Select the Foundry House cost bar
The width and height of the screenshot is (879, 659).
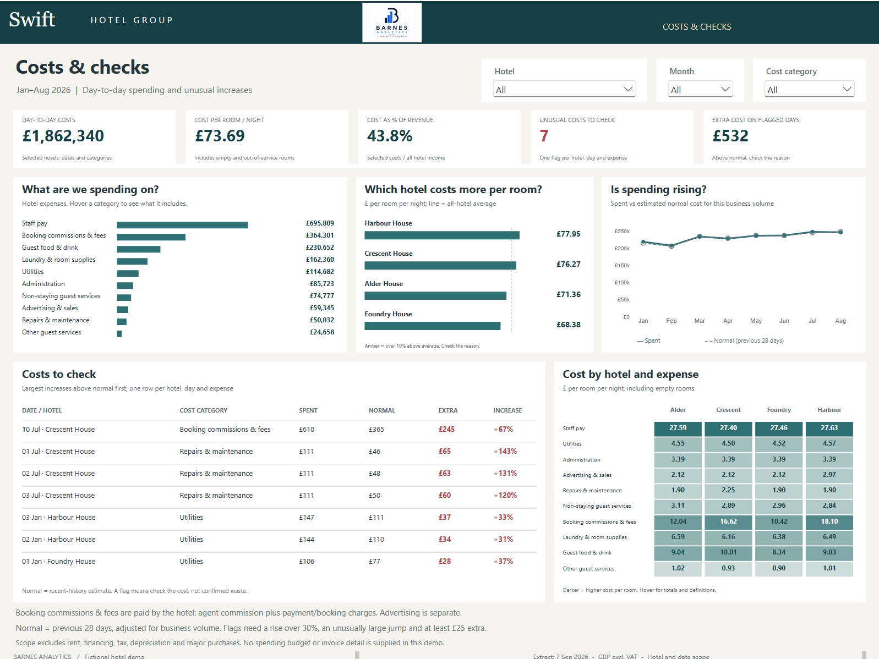tap(433, 326)
